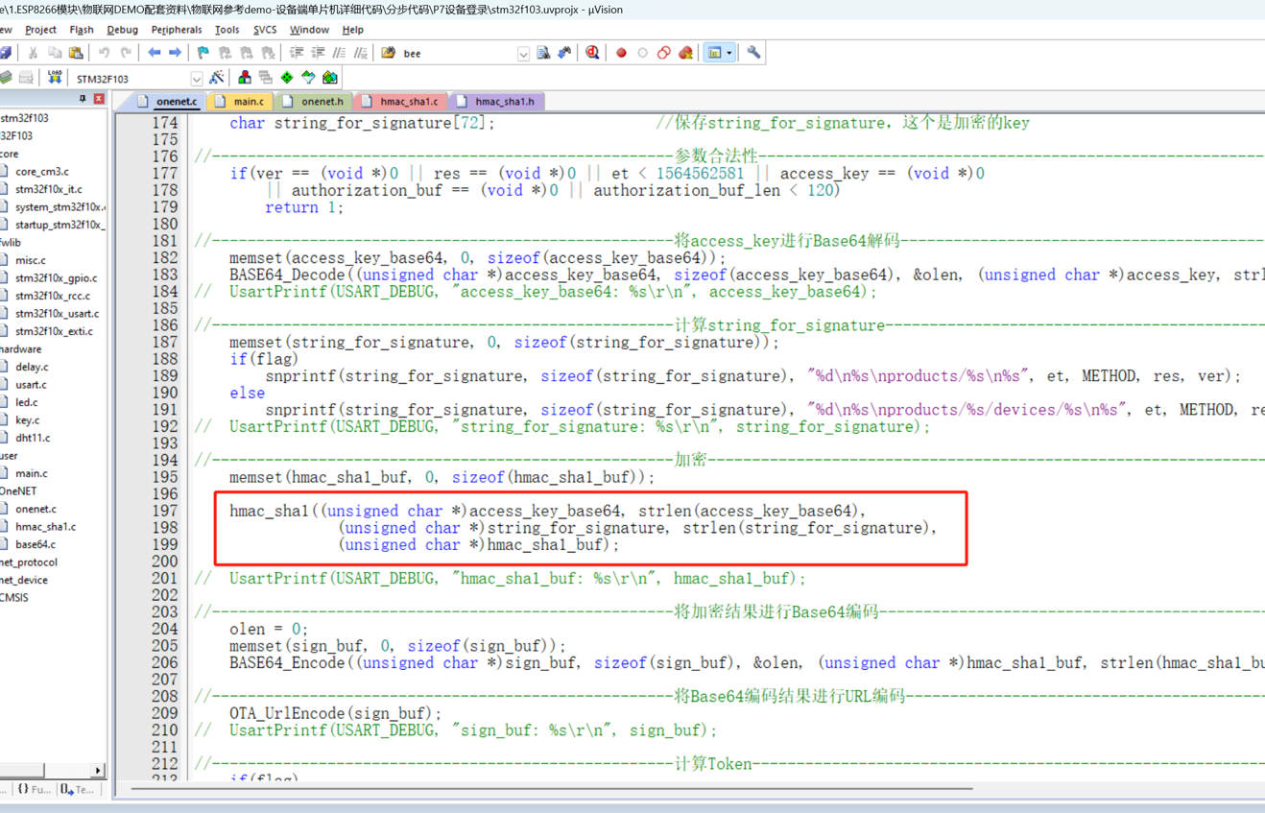Open the Project menu
The width and height of the screenshot is (1265, 813).
(x=40, y=30)
